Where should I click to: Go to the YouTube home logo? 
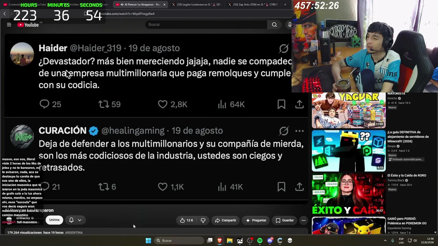coord(28,25)
